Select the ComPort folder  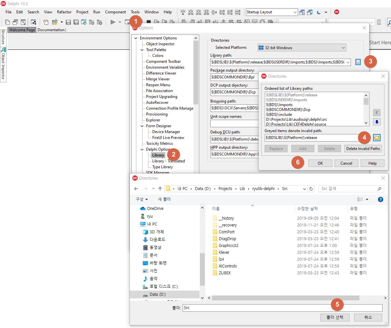coord(226,232)
